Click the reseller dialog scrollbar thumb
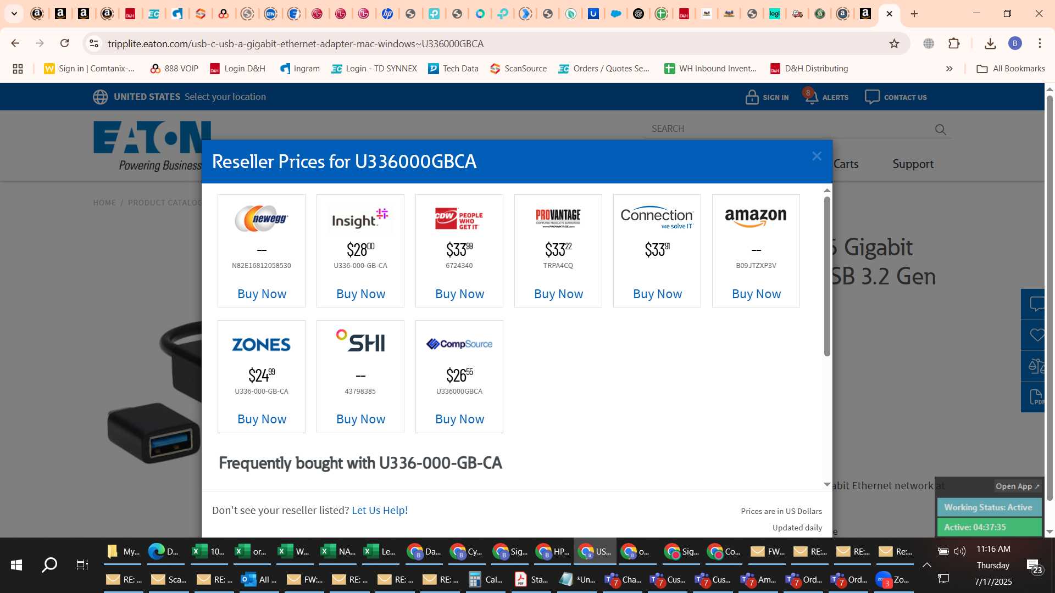 click(827, 276)
